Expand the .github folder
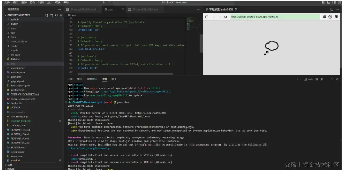342x171 pixels. coord(14,20)
